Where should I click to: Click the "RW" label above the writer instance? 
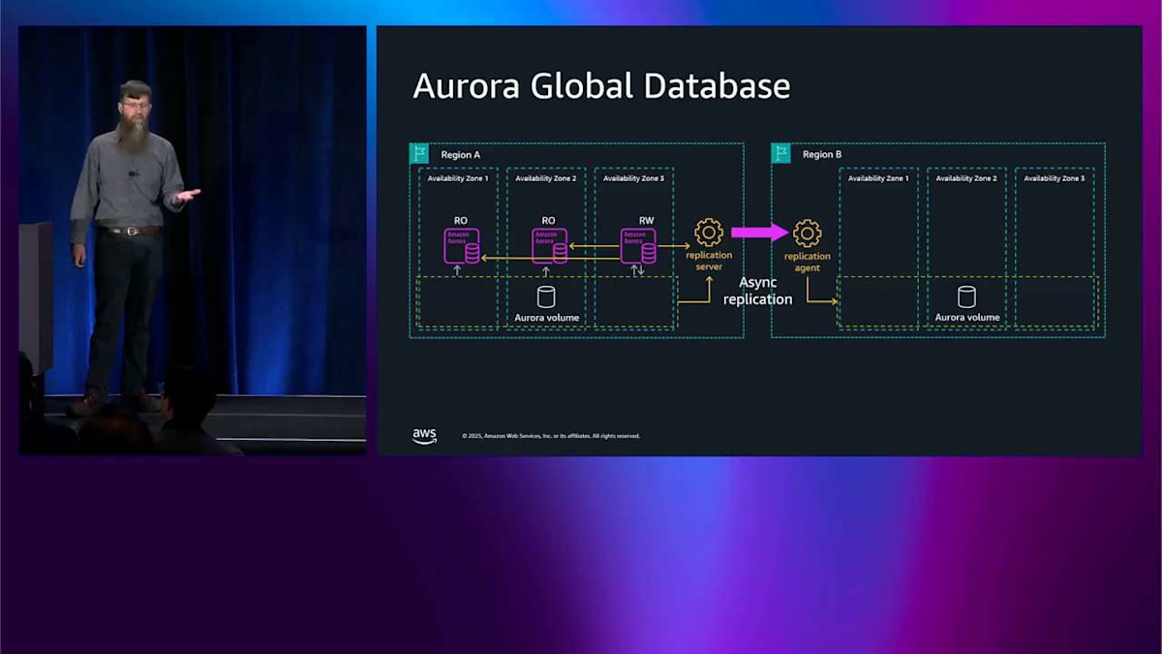pyautogui.click(x=646, y=221)
